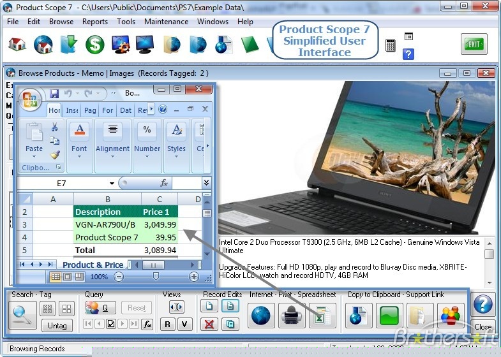Toggle the column-width view icon under Views
The height and width of the screenshot is (357, 501).
(x=176, y=307)
